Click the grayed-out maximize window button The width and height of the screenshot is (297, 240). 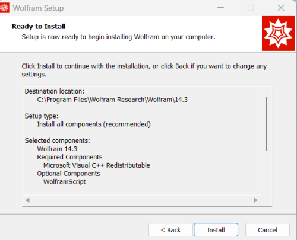click(251, 8)
